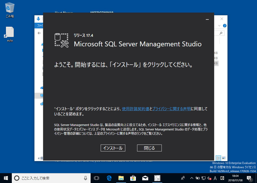Image resolution: width=257 pixels, height=183 pixels.
Task: Open the 使用許諾契約書 license link
Action: point(136,109)
